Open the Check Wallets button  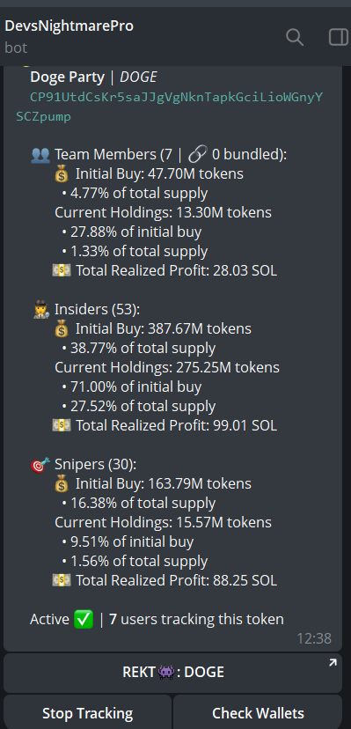(258, 713)
